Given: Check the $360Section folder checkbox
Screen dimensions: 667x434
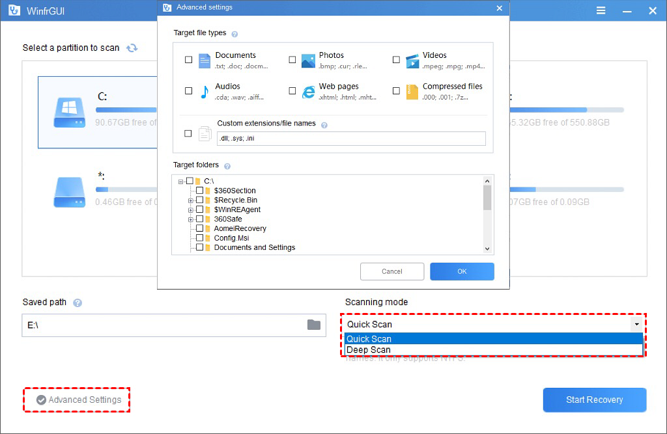Looking at the screenshot, I should [199, 191].
